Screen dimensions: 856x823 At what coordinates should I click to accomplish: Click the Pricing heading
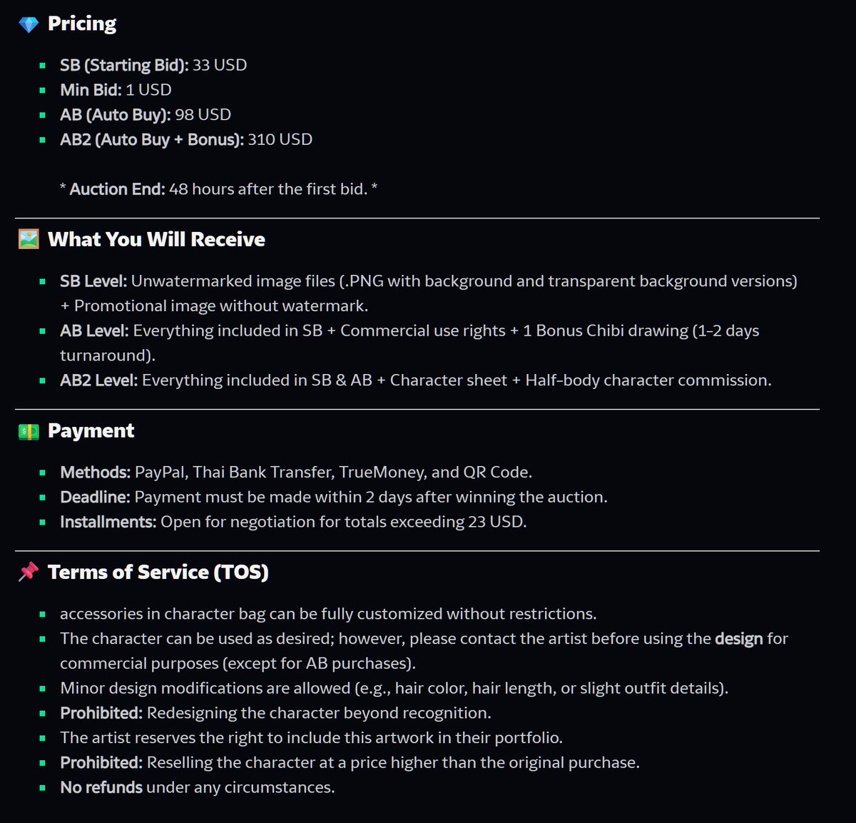pyautogui.click(x=82, y=24)
